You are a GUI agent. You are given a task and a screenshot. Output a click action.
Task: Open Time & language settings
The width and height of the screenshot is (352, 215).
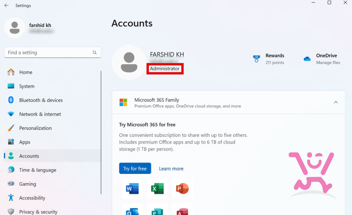53,170
